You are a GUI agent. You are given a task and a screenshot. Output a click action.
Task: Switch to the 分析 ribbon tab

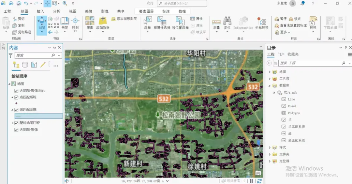pos(56,11)
